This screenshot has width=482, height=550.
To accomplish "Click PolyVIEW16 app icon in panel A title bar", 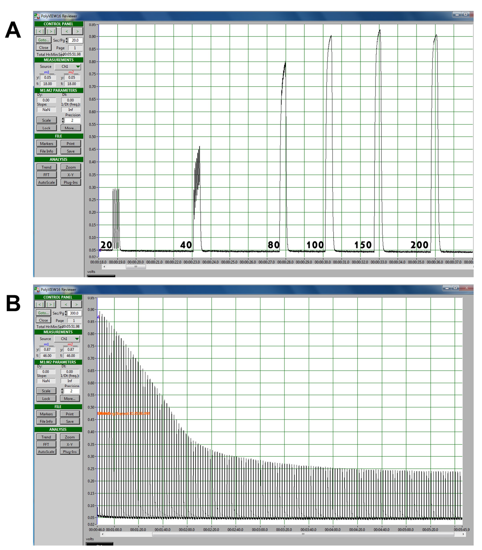I will (x=37, y=16).
